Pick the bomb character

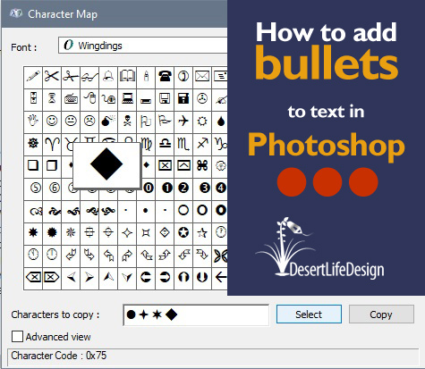click(x=108, y=121)
